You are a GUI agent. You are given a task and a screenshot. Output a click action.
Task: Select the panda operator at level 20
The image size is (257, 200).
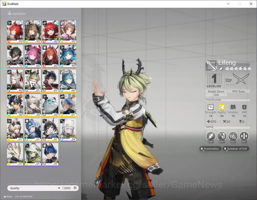50,105
